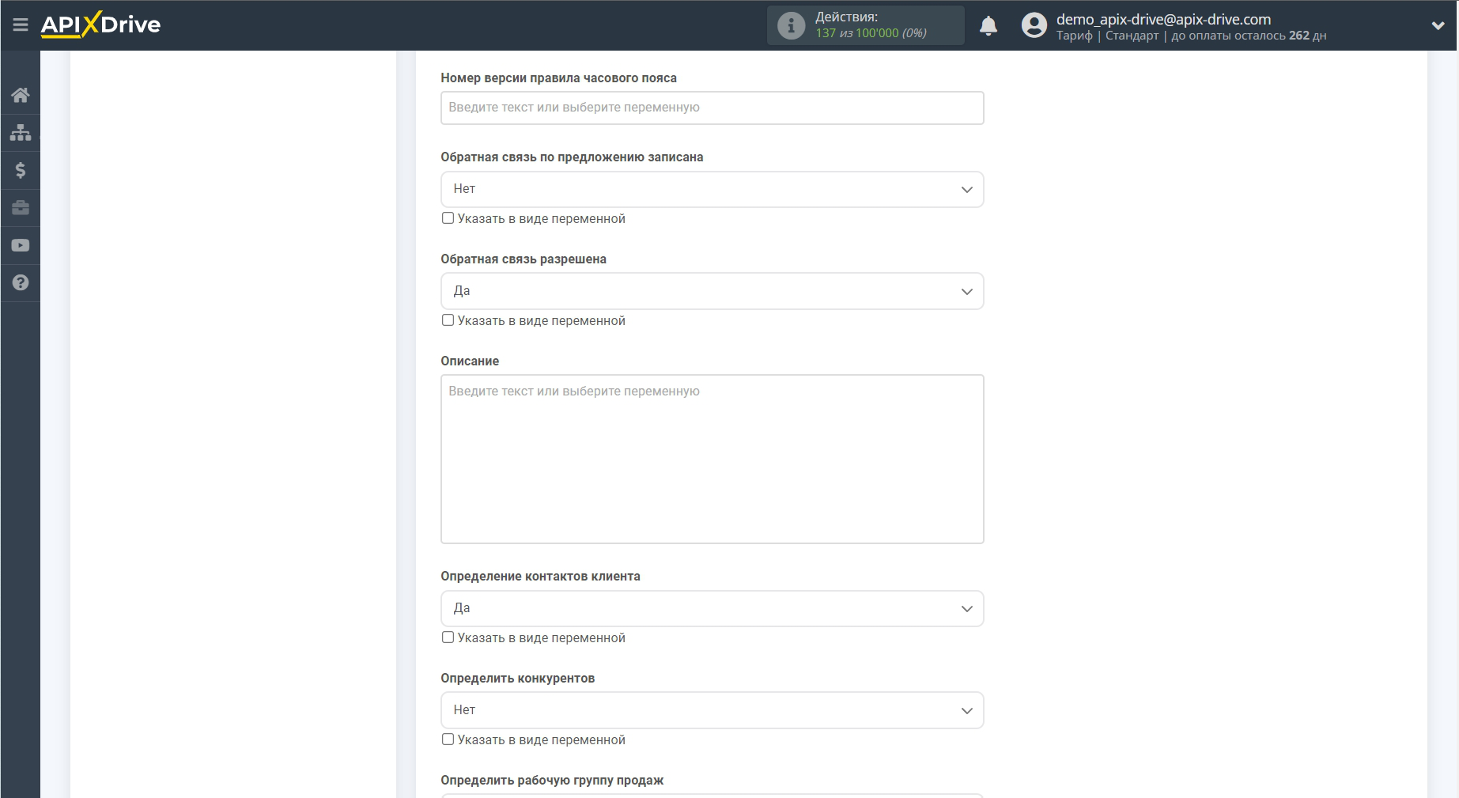Open the Обратная связь по предложению записана dropdown
This screenshot has height=798, width=1459.
pos(712,189)
